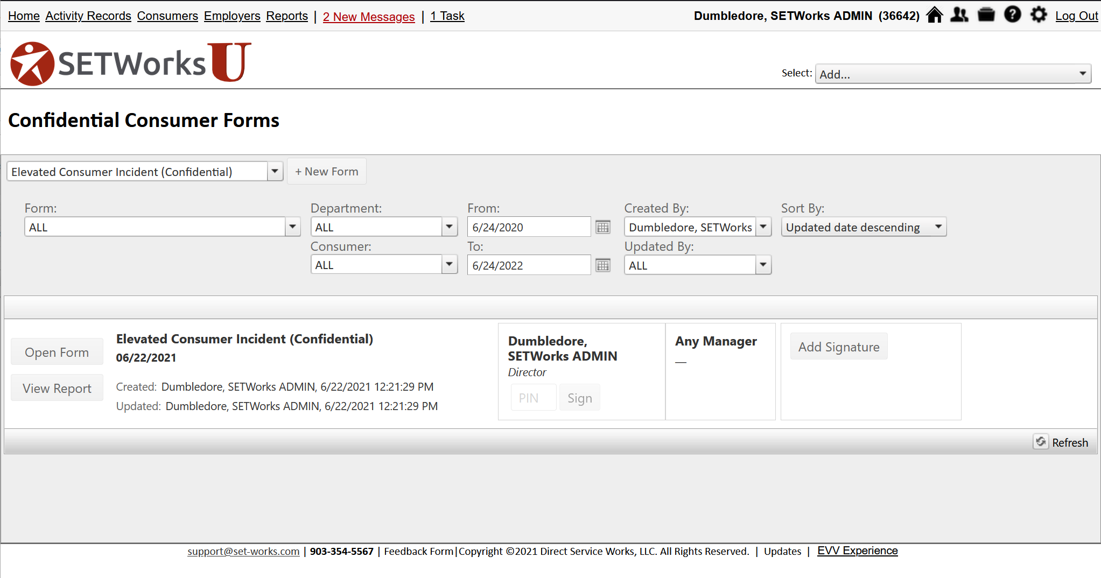Click the user ID (36642) in the header
This screenshot has height=578, width=1101.
(899, 16)
